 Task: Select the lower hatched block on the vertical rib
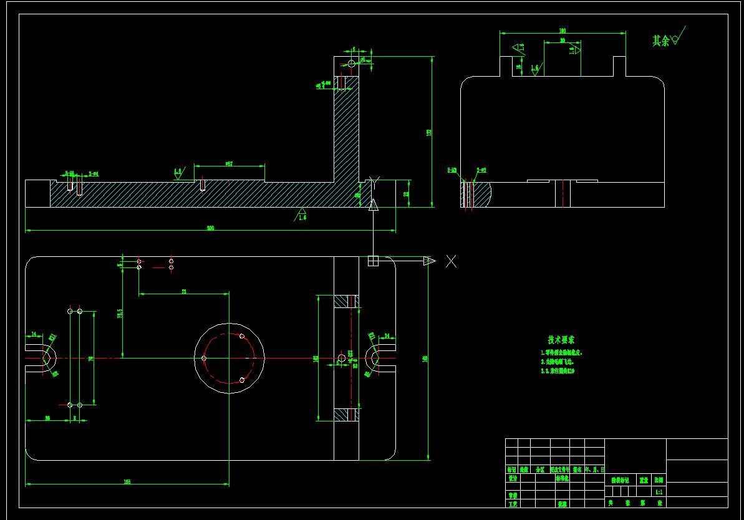346,415
